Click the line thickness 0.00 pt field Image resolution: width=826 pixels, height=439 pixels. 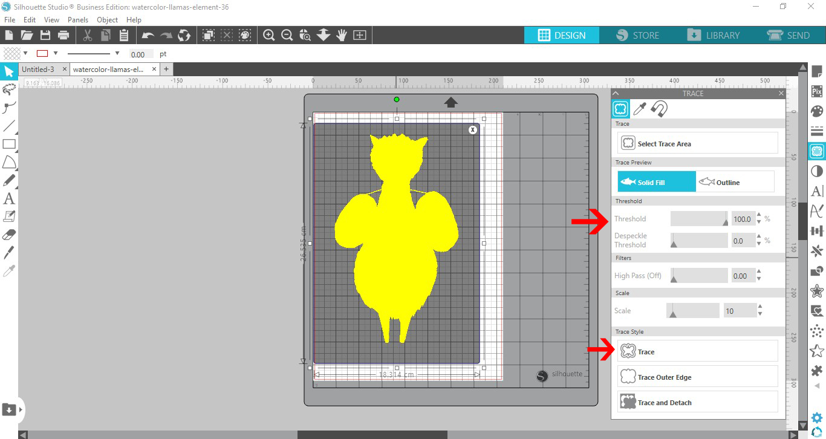click(x=141, y=54)
